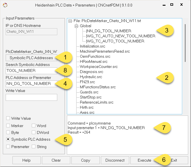Image resolution: width=191 pixels, height=167 pixels.
Task: Select OemFunctions.src in the tree
Action: pos(95,57)
